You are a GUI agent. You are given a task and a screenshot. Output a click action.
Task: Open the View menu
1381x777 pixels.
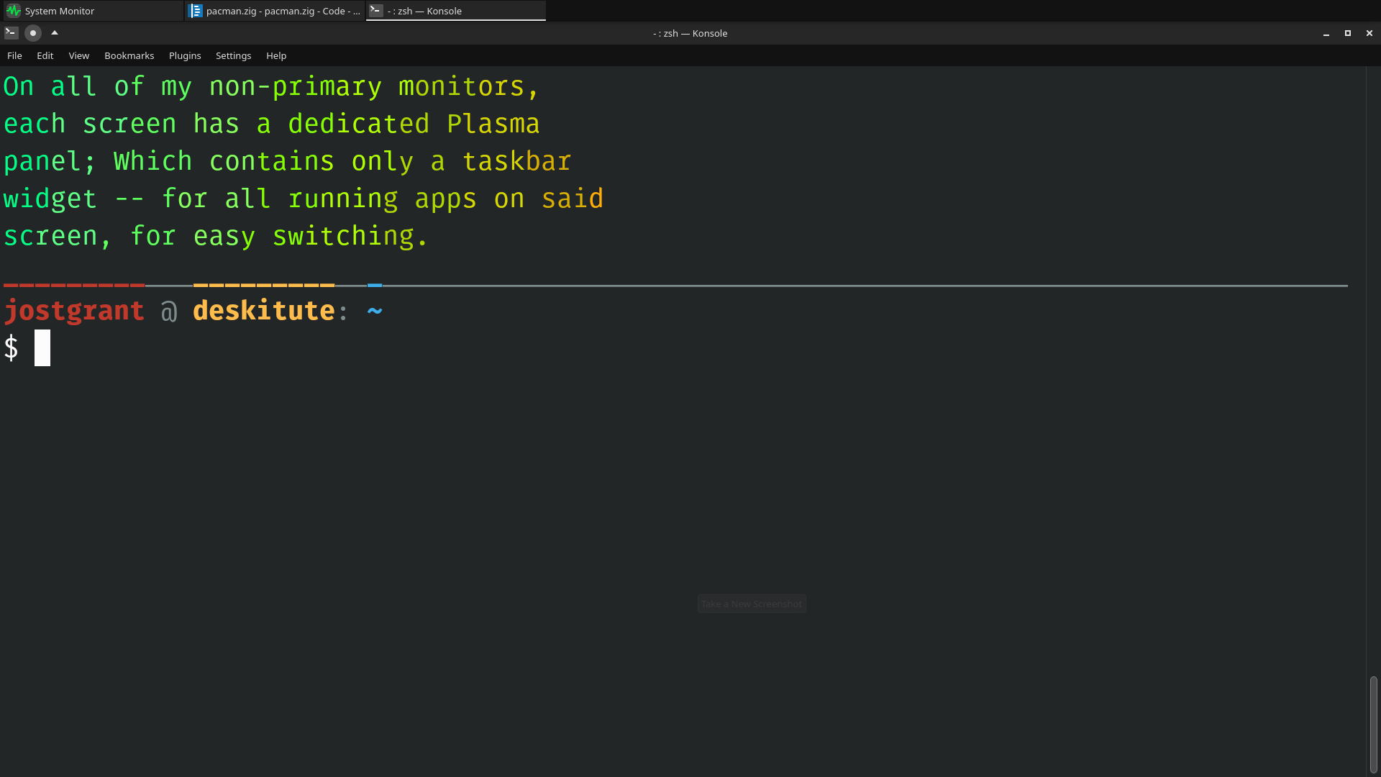pyautogui.click(x=79, y=55)
